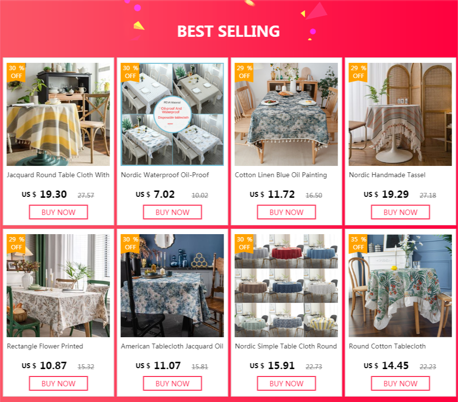Click BUY NOW for Cotton Linen Blue Oil Painting
Viewport: 458px width, 402px height.
tap(286, 212)
